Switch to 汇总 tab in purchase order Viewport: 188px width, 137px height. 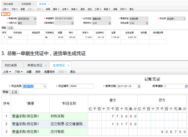(10, 28)
